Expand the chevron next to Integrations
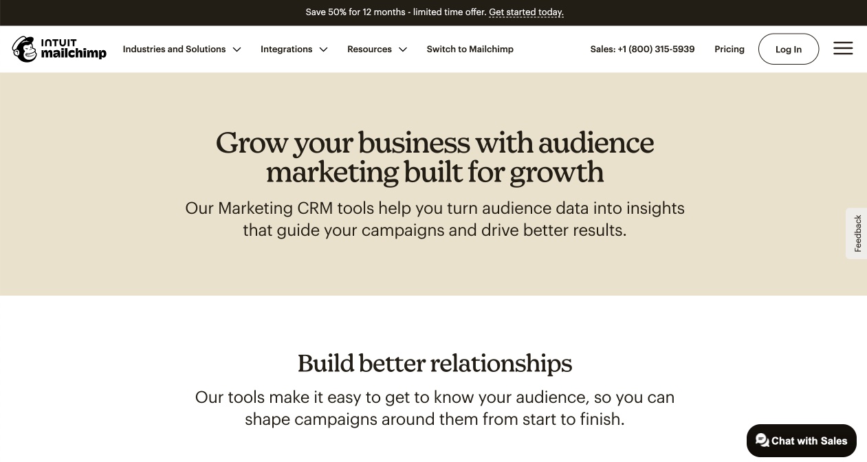867x462 pixels. click(x=323, y=49)
